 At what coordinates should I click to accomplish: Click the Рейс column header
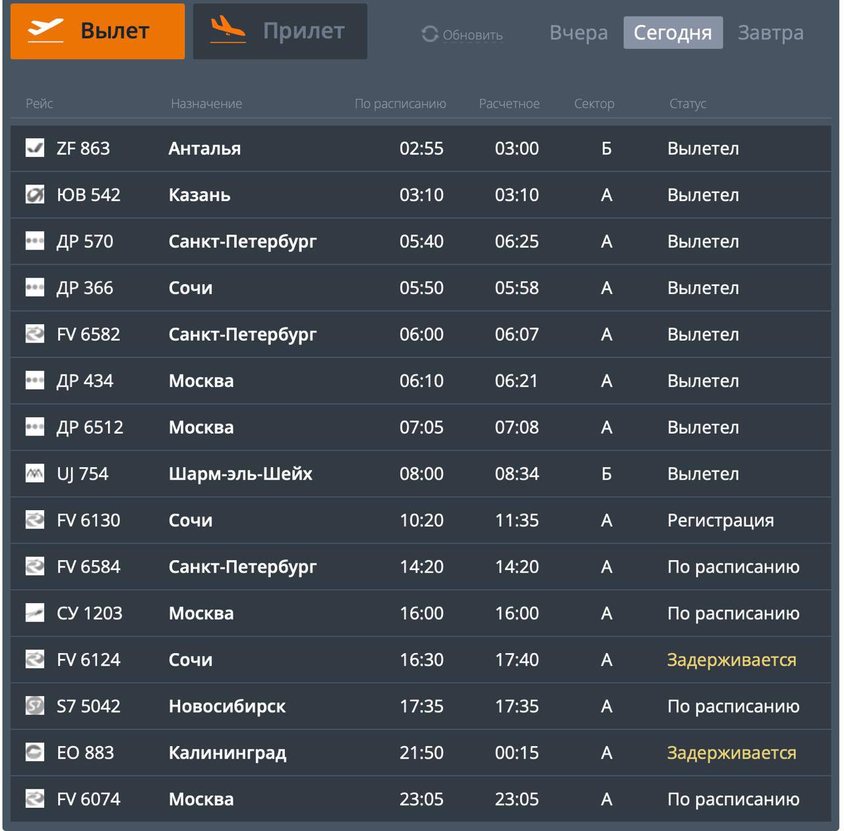tap(40, 103)
